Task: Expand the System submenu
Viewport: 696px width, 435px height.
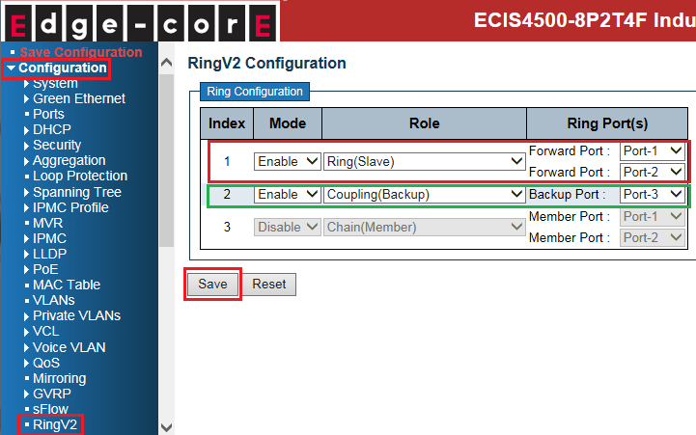Action: click(55, 84)
